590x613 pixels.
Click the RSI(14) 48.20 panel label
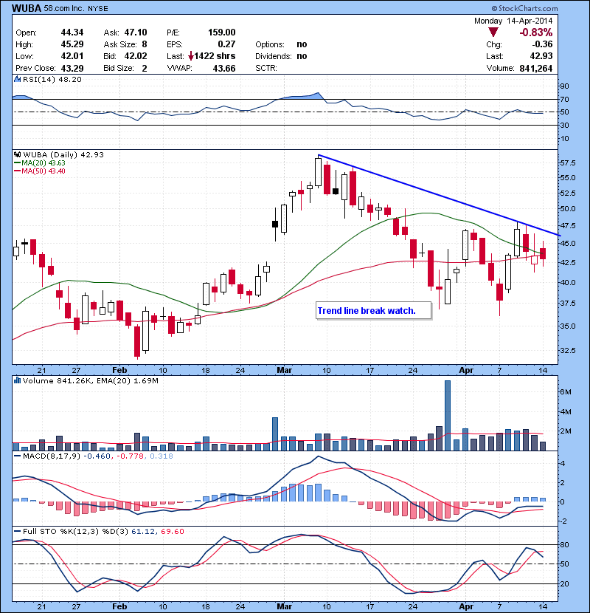pyautogui.click(x=52, y=79)
